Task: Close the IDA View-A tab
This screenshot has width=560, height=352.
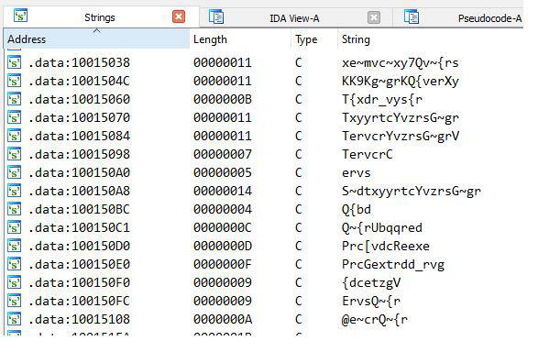Action: 374,17
